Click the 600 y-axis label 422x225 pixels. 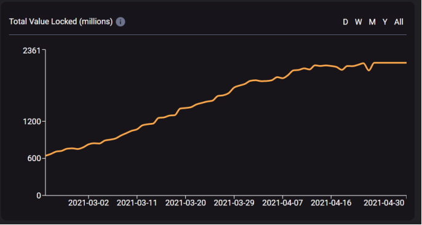[34, 159]
